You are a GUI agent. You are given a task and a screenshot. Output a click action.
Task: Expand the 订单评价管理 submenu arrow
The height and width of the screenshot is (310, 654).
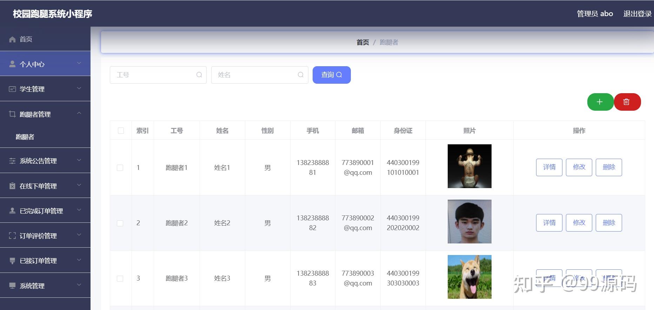[79, 235]
